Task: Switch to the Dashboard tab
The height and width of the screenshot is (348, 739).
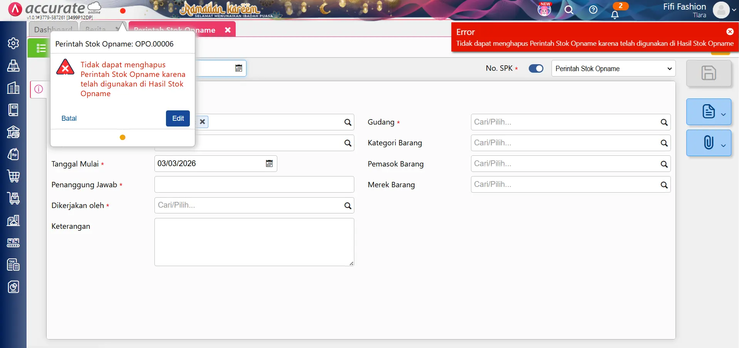Action: (x=53, y=30)
